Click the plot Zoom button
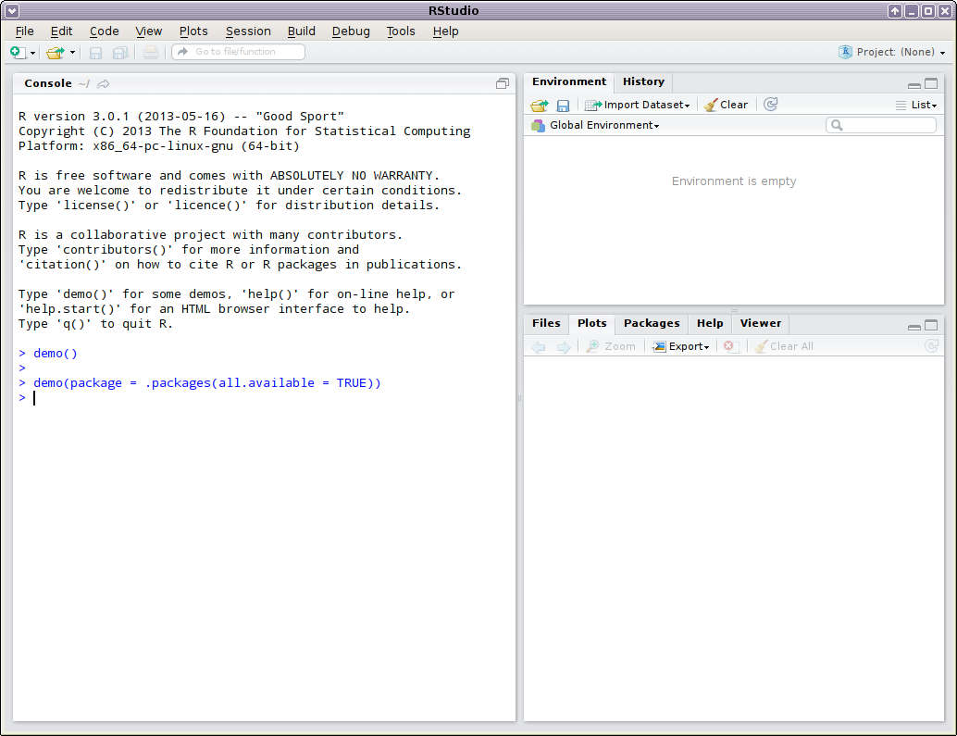Viewport: 957px width, 736px height. [x=610, y=346]
